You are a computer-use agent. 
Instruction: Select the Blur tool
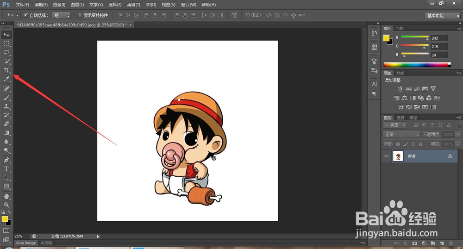(6, 142)
